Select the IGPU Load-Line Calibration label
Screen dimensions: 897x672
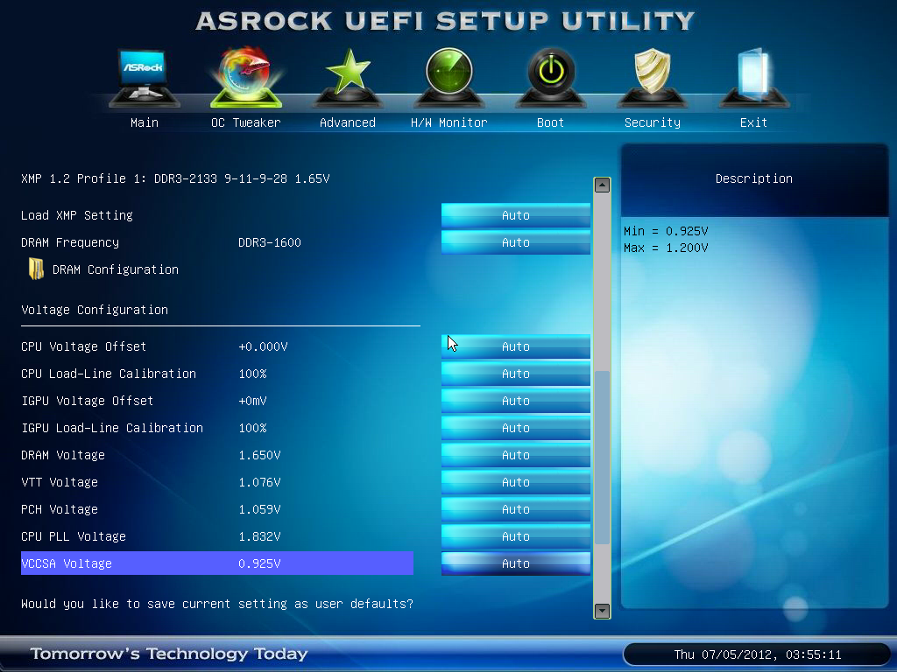(112, 428)
